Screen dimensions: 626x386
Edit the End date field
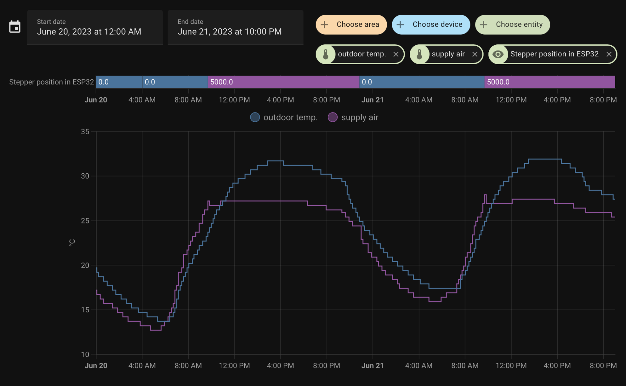click(x=235, y=27)
